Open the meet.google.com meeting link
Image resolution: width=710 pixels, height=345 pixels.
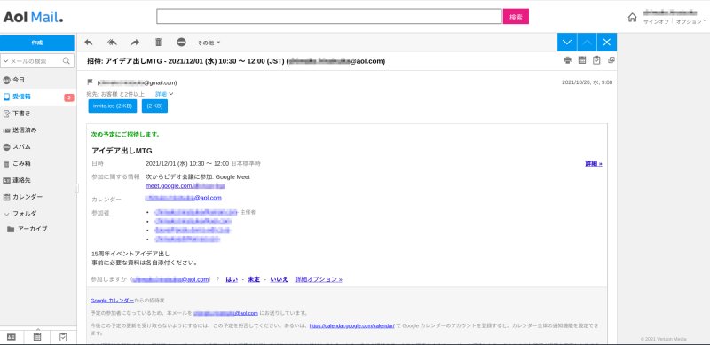pyautogui.click(x=185, y=186)
